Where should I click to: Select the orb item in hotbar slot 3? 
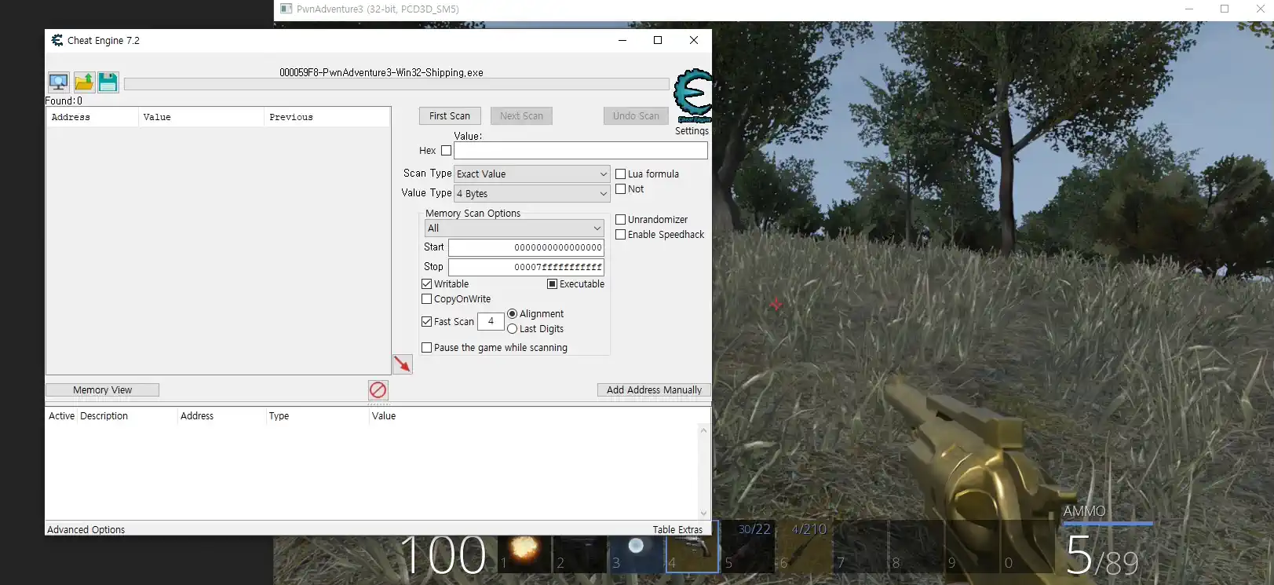click(636, 547)
